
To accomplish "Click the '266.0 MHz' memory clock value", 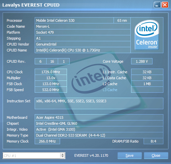I will 47,141.
